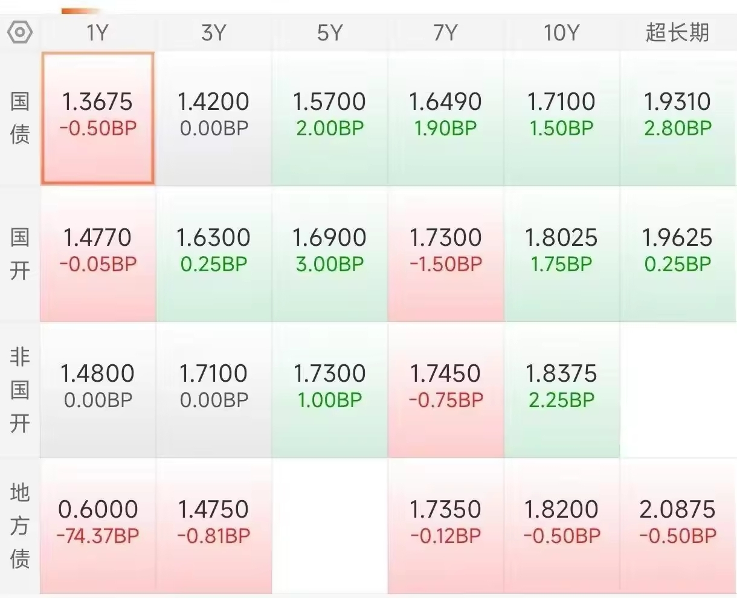Select the 5Y column header
Viewport: 737px width, 598px height.
pyautogui.click(x=329, y=33)
